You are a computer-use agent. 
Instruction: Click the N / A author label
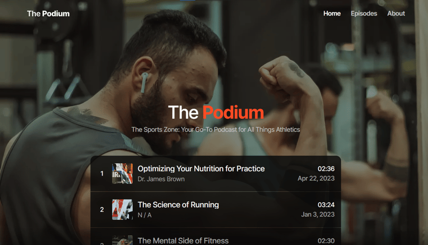[144, 215]
